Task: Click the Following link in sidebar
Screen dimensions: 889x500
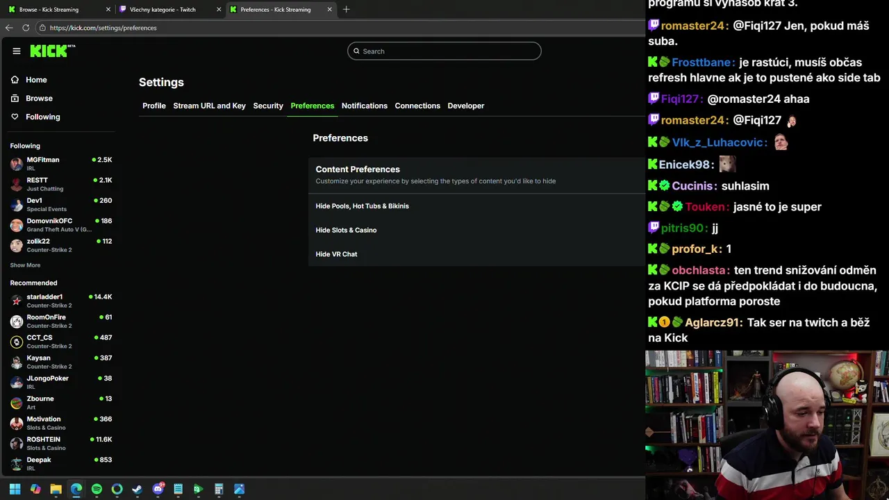Action: pyautogui.click(x=43, y=117)
